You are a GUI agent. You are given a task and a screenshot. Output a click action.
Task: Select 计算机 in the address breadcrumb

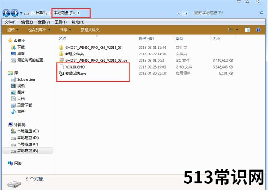(x=41, y=13)
